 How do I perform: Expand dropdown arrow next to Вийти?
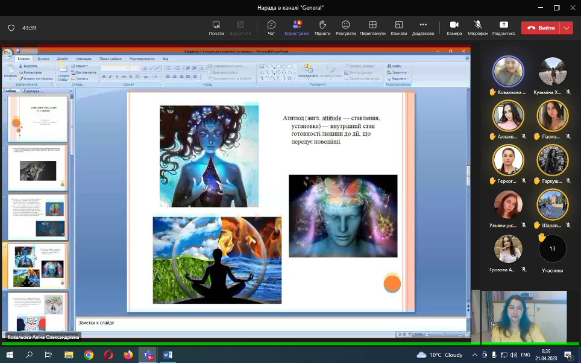[x=566, y=28]
